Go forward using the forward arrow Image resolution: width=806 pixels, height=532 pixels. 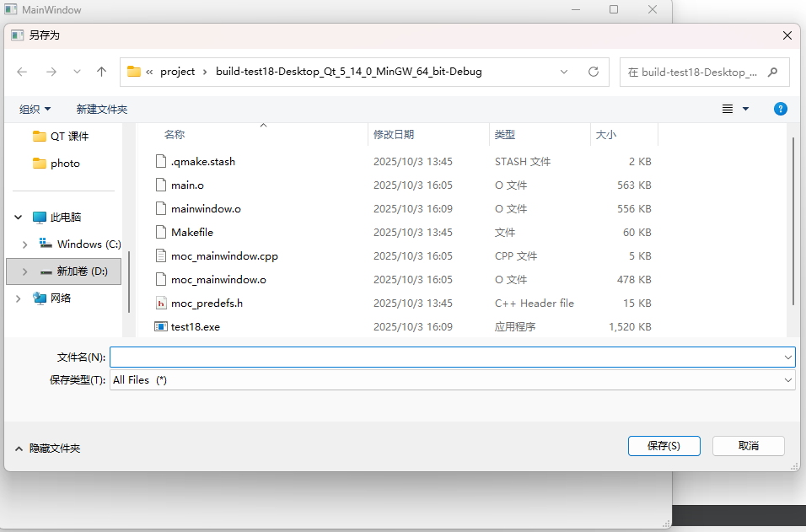[51, 72]
